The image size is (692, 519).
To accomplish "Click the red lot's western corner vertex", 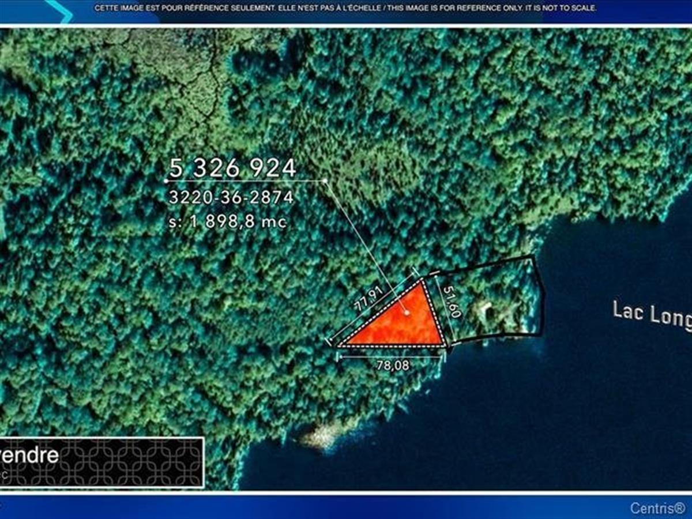I will (x=339, y=345).
